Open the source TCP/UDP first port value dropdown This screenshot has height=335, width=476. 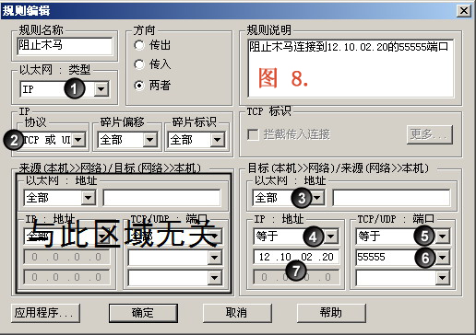coord(215,258)
